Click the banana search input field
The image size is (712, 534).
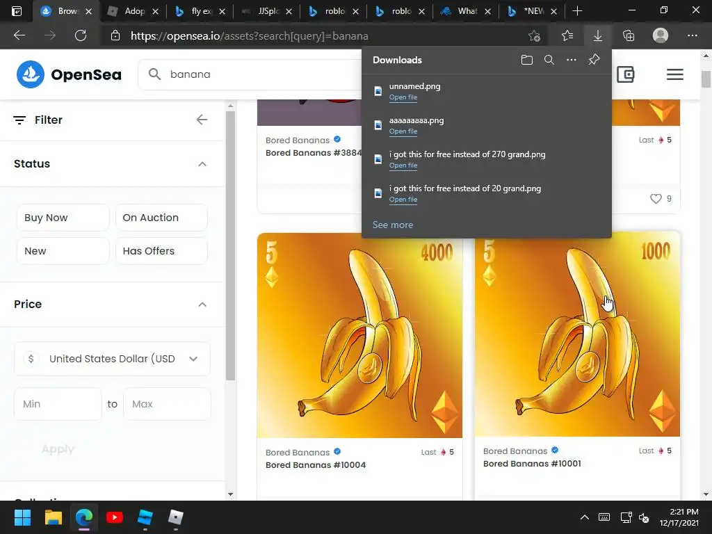(x=264, y=74)
